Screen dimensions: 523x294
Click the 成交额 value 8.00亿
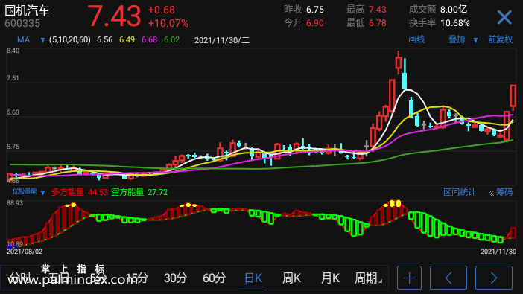coord(454,10)
